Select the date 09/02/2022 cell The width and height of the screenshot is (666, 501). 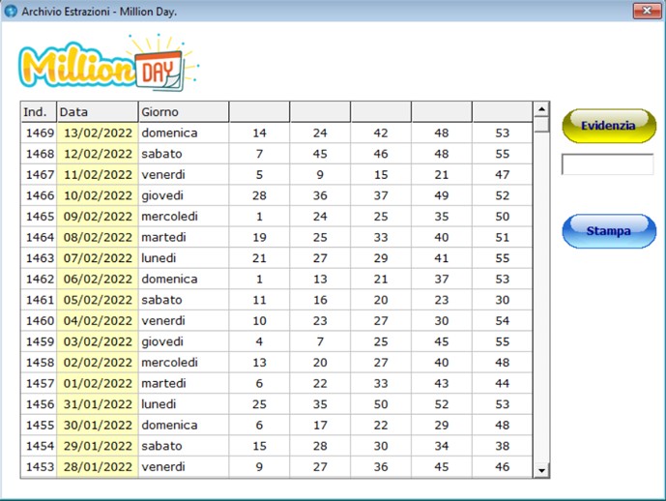(98, 217)
